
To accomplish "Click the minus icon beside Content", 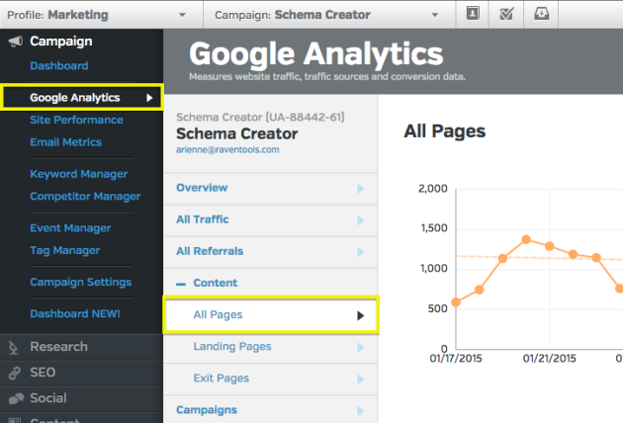I will coord(181,284).
